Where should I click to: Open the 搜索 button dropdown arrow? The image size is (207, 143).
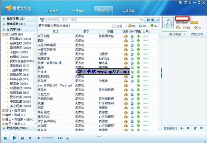pyautogui.click(x=158, y=20)
